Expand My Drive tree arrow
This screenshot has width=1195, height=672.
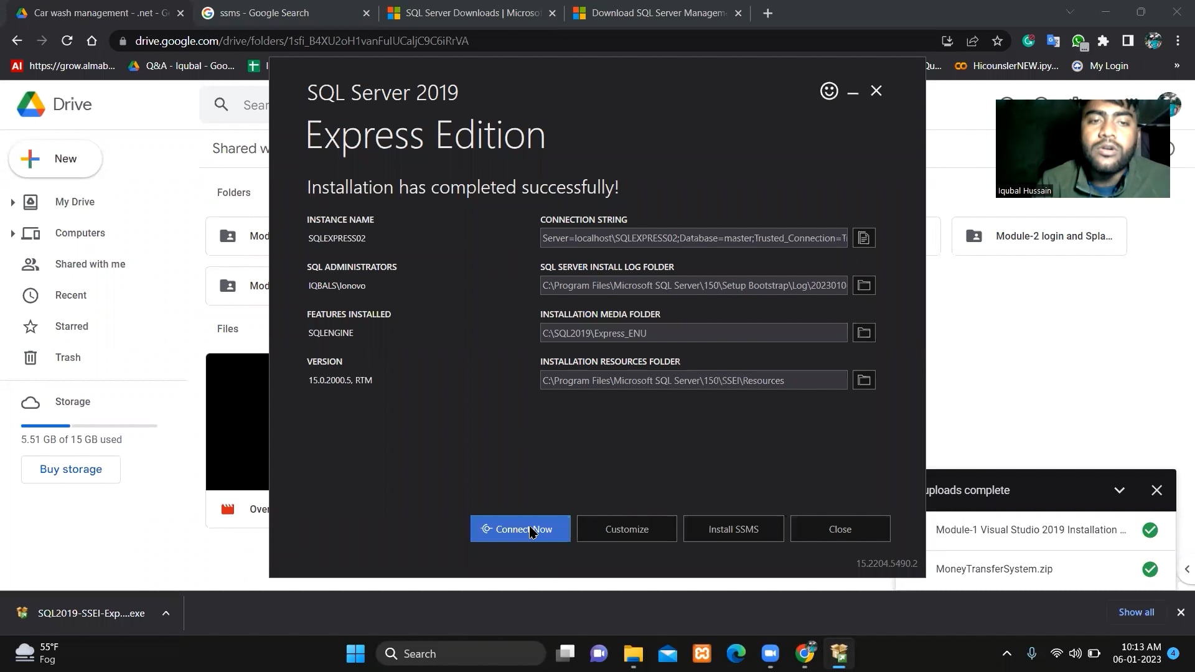click(12, 202)
